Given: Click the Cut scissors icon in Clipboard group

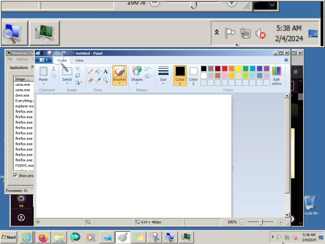Looking at the screenshot, I should [x=53, y=69].
